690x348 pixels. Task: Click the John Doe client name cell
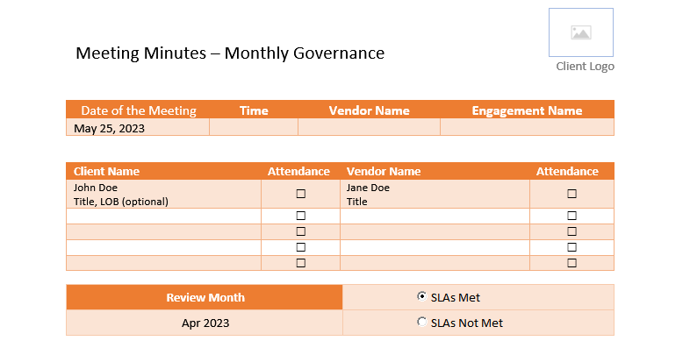tap(163, 195)
